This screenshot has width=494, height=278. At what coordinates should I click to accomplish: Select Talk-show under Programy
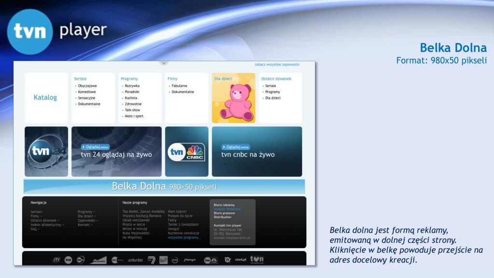tap(132, 110)
